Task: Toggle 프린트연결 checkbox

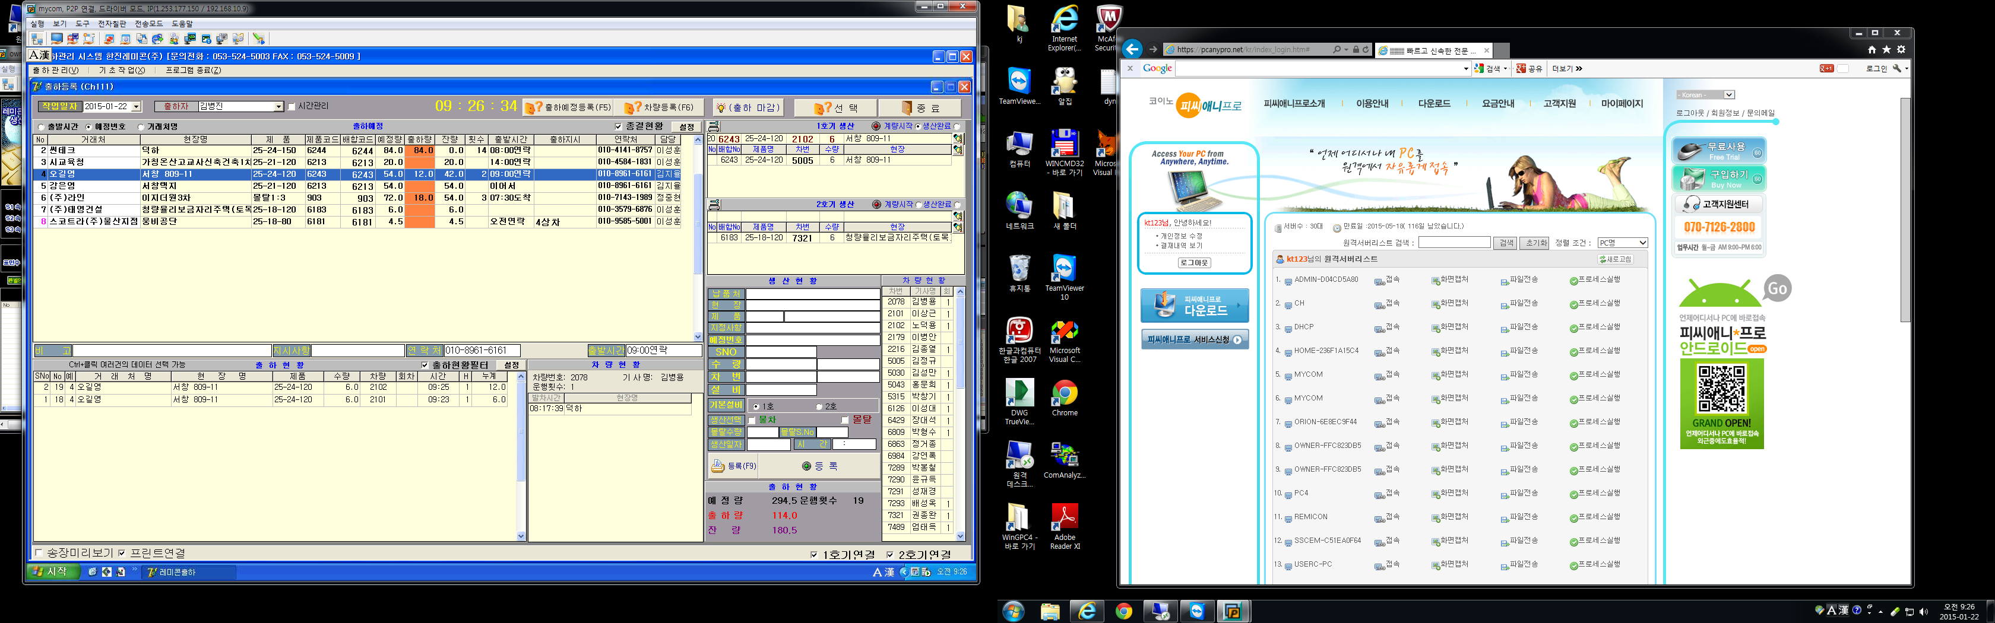Action: 122,552
